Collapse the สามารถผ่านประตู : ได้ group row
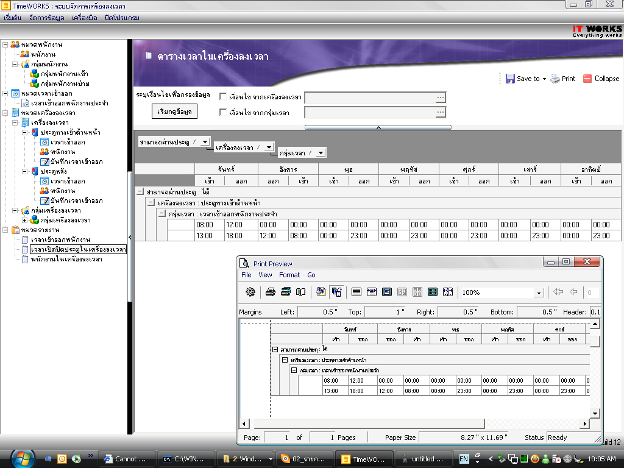The image size is (624, 468). 140,192
